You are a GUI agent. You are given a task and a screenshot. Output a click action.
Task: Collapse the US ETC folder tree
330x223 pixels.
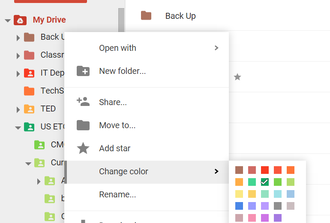coord(18,127)
